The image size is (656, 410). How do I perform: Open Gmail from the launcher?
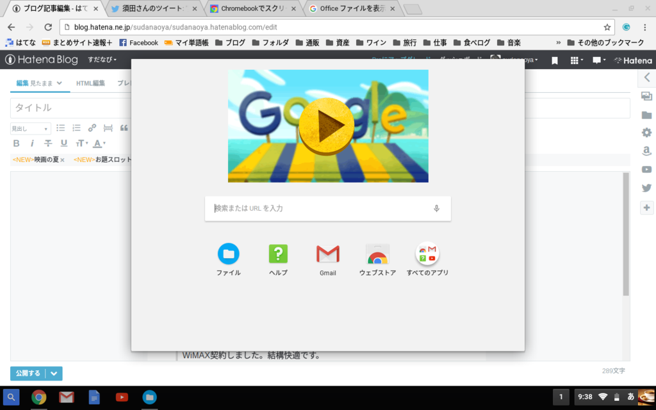pos(327,259)
